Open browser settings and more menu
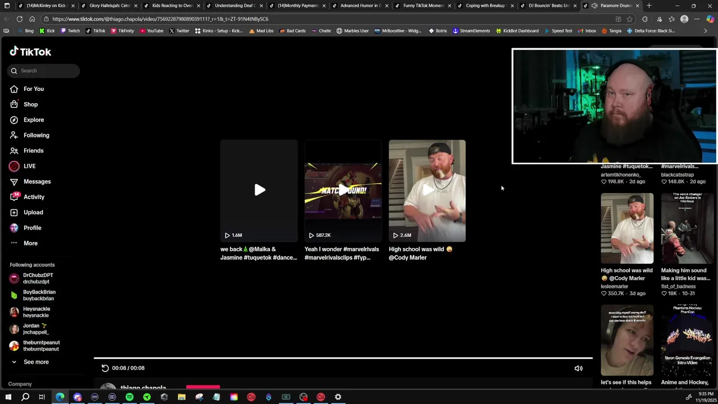 click(x=697, y=19)
